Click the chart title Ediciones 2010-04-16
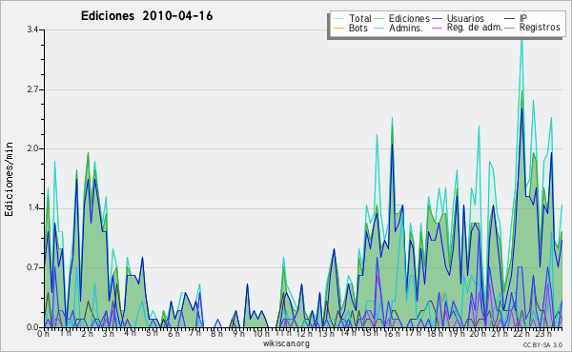 [x=147, y=16]
